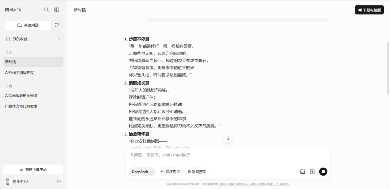390x189 pixels.
Task: Click the 前往下载中心 button
Action: [x=33, y=169]
